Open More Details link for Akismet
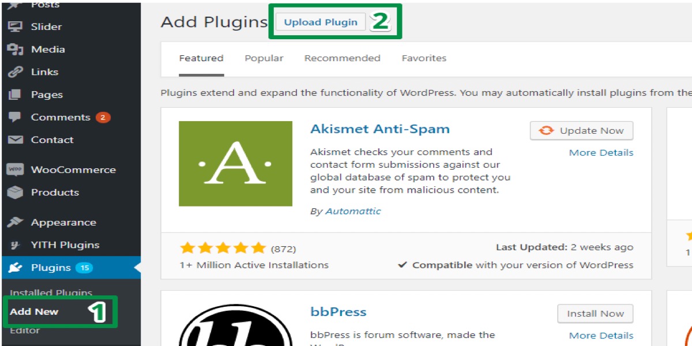This screenshot has height=346, width=692. click(x=601, y=153)
